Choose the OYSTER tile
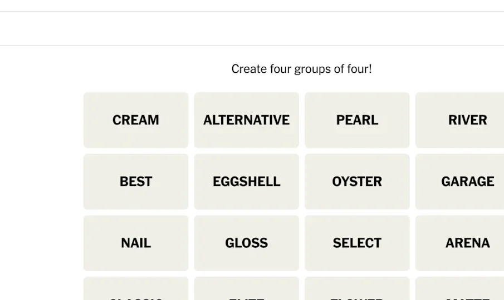 pos(357,182)
